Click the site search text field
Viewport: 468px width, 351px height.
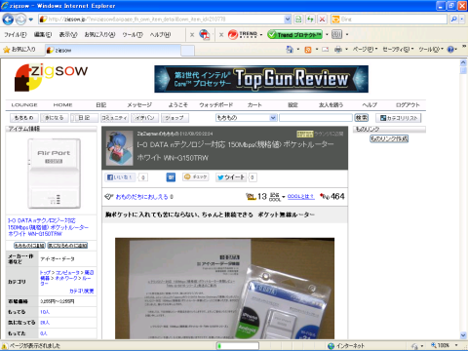pyautogui.click(x=316, y=118)
